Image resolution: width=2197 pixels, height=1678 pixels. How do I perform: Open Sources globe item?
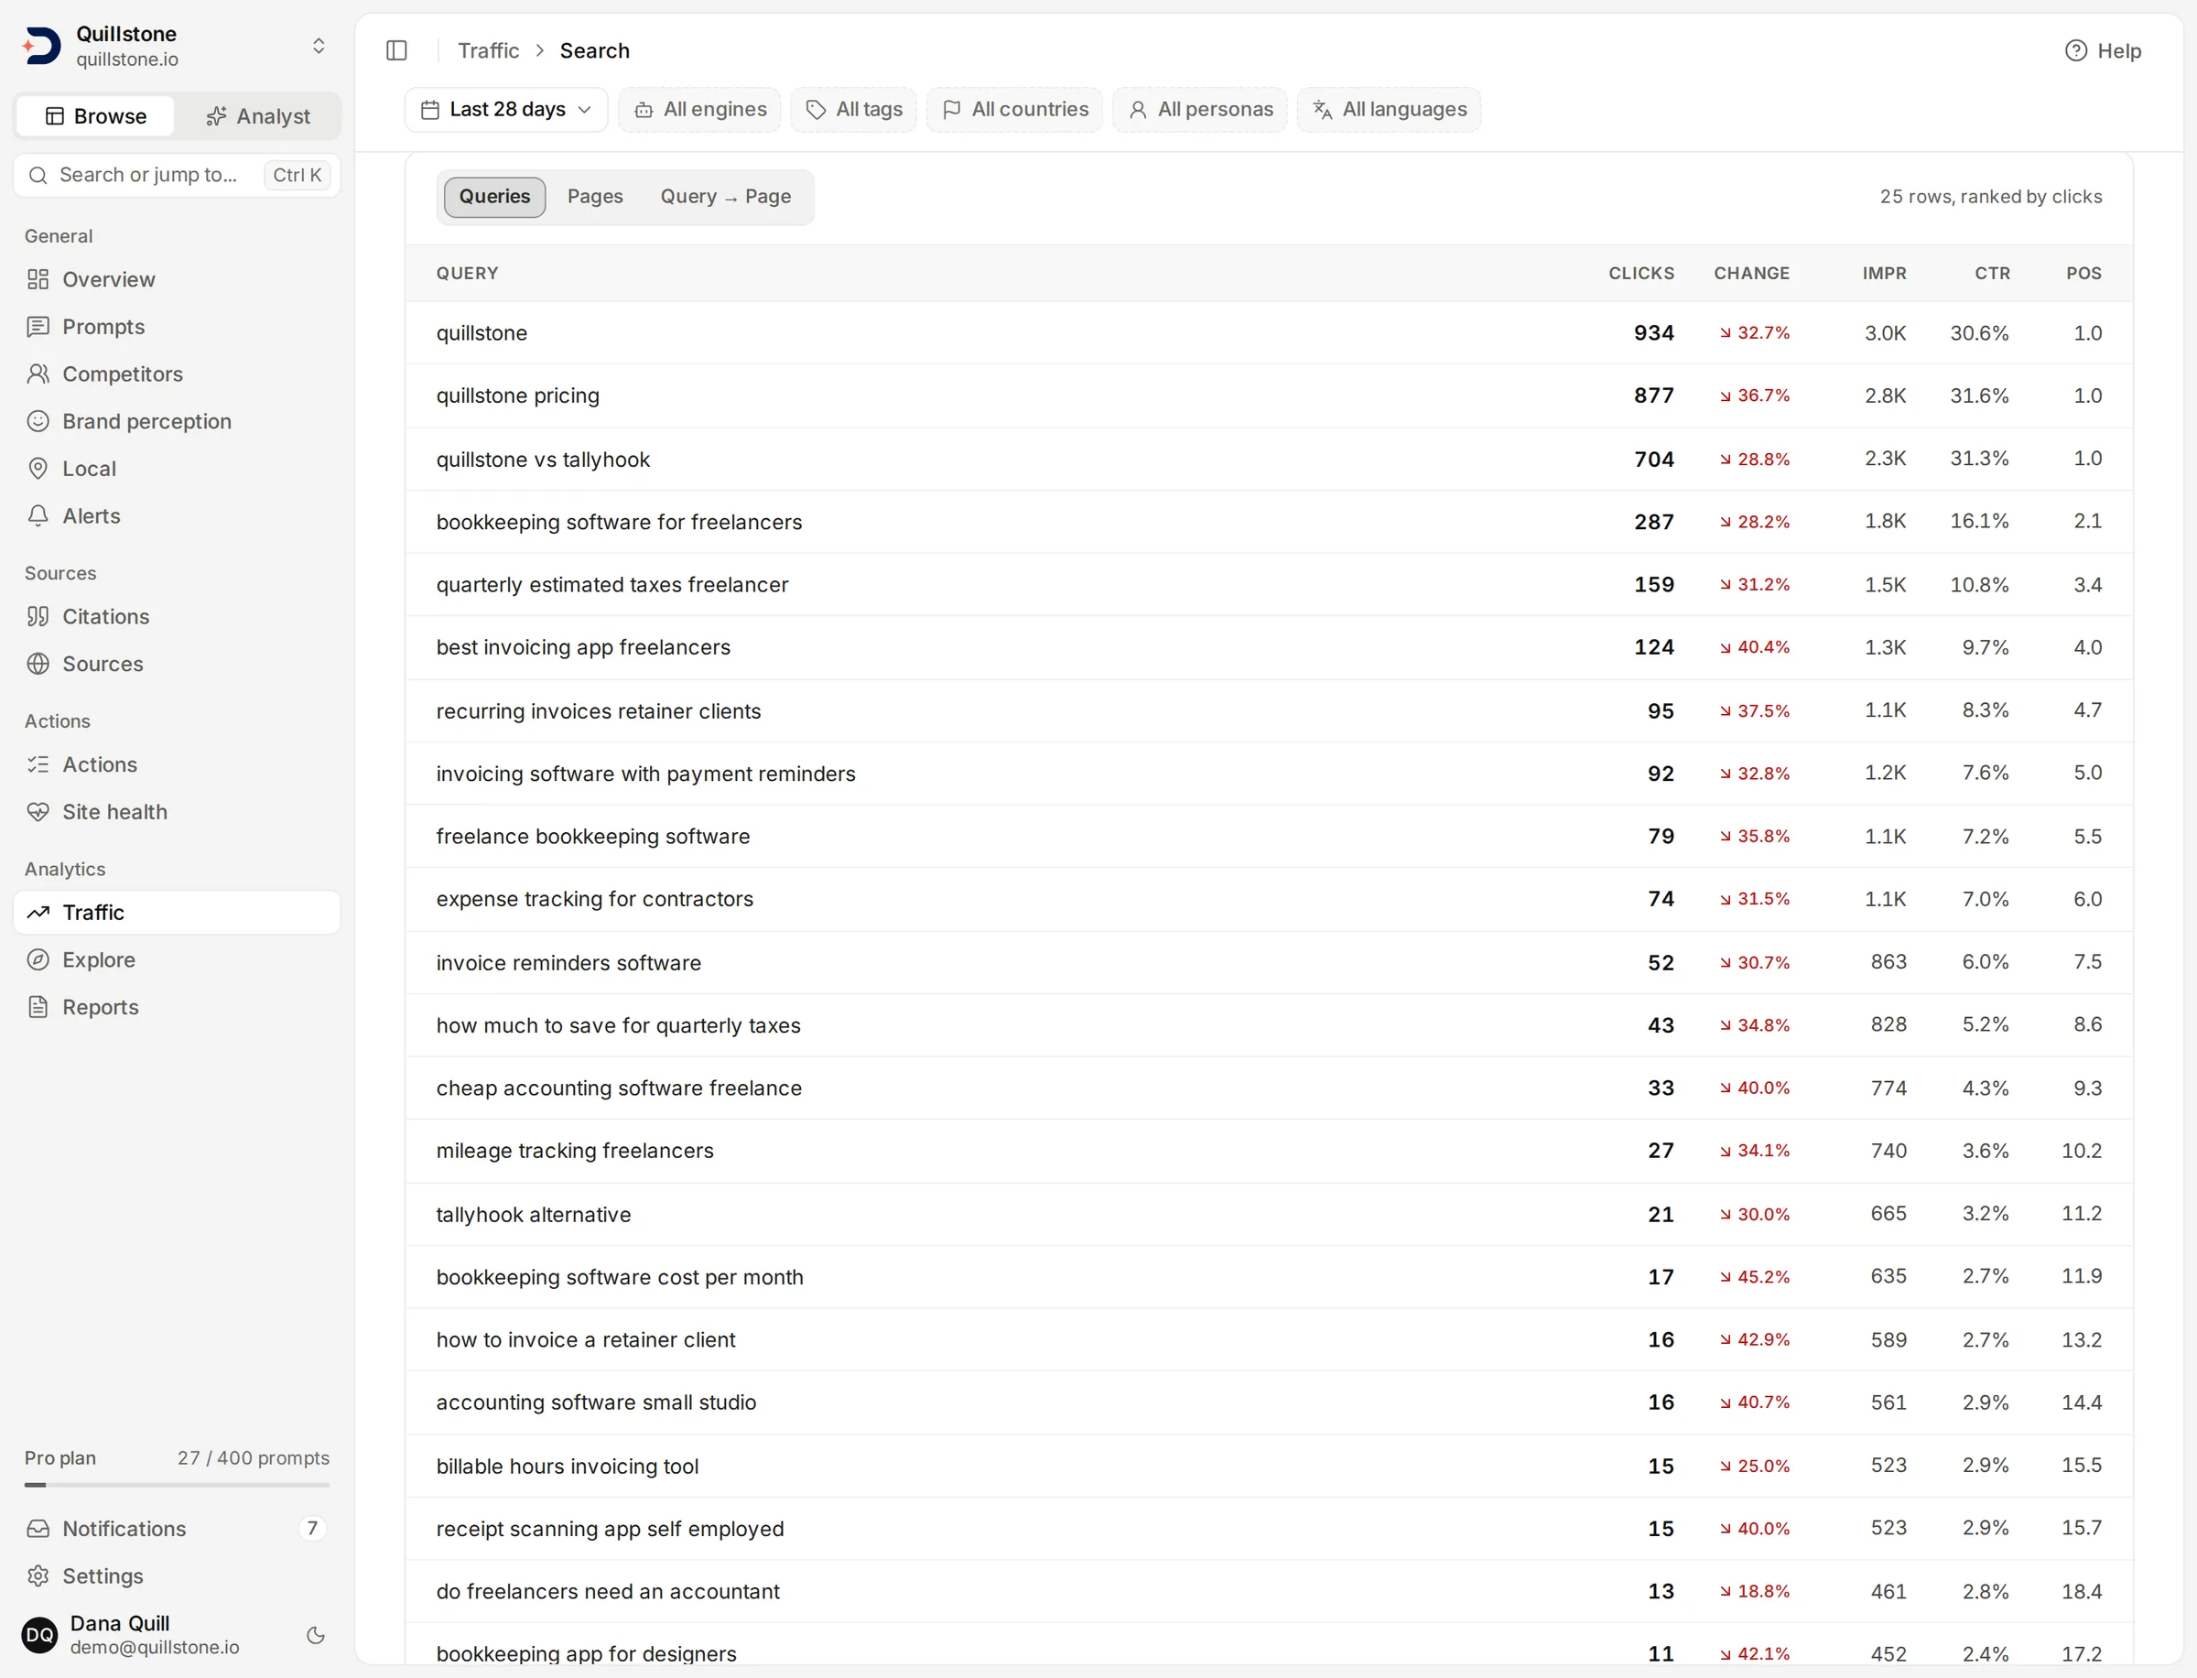[177, 663]
